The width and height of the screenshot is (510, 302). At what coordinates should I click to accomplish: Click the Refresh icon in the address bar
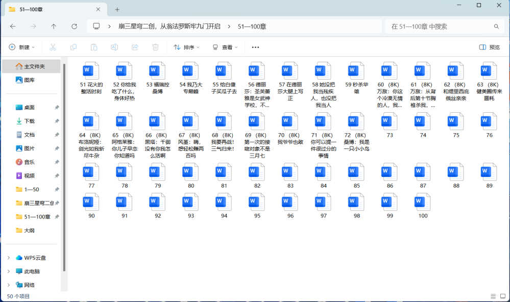tap(74, 26)
